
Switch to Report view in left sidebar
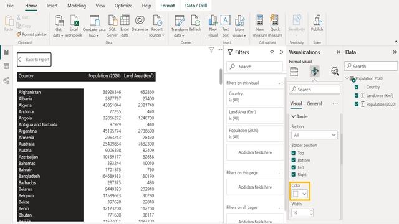[6, 52]
